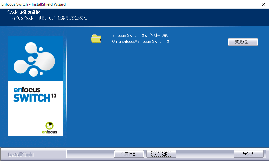This screenshot has width=269, height=161.
Task: Click the green Enfocus logo icon
Action: point(49,126)
